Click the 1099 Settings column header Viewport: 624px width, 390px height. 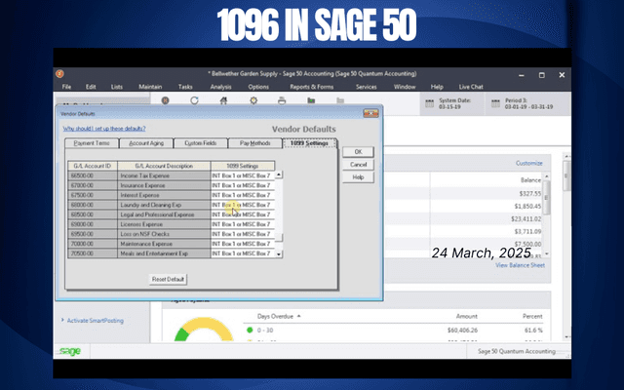click(243, 166)
